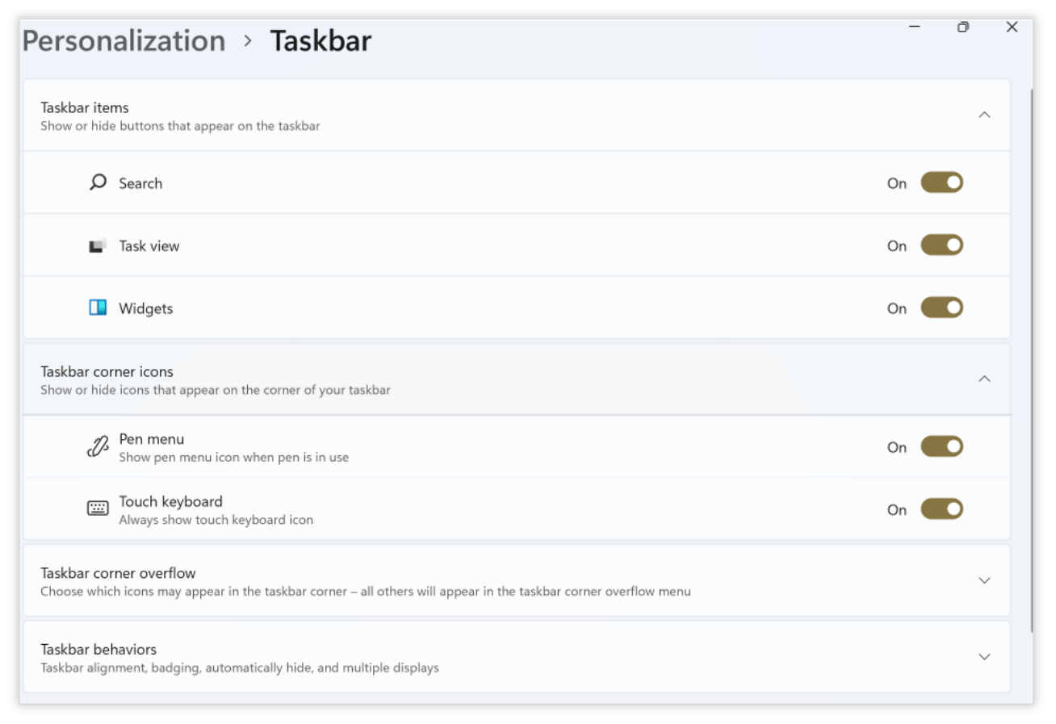Click the Taskbar behaviors heading
The width and height of the screenshot is (1056, 724).
click(x=98, y=649)
